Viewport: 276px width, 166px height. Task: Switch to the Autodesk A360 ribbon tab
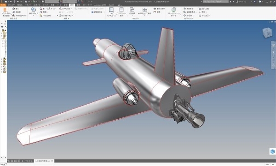(x=100, y=5)
